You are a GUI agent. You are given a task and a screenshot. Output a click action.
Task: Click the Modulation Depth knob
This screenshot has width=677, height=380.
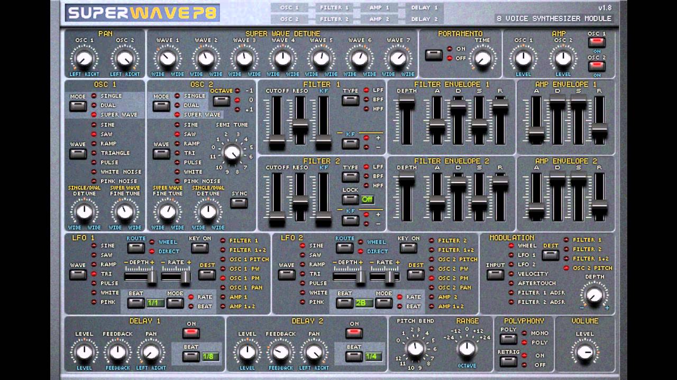coord(594,294)
